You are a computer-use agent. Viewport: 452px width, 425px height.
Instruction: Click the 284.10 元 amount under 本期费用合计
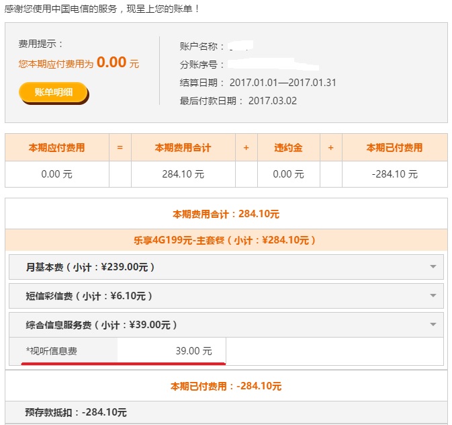[183, 174]
